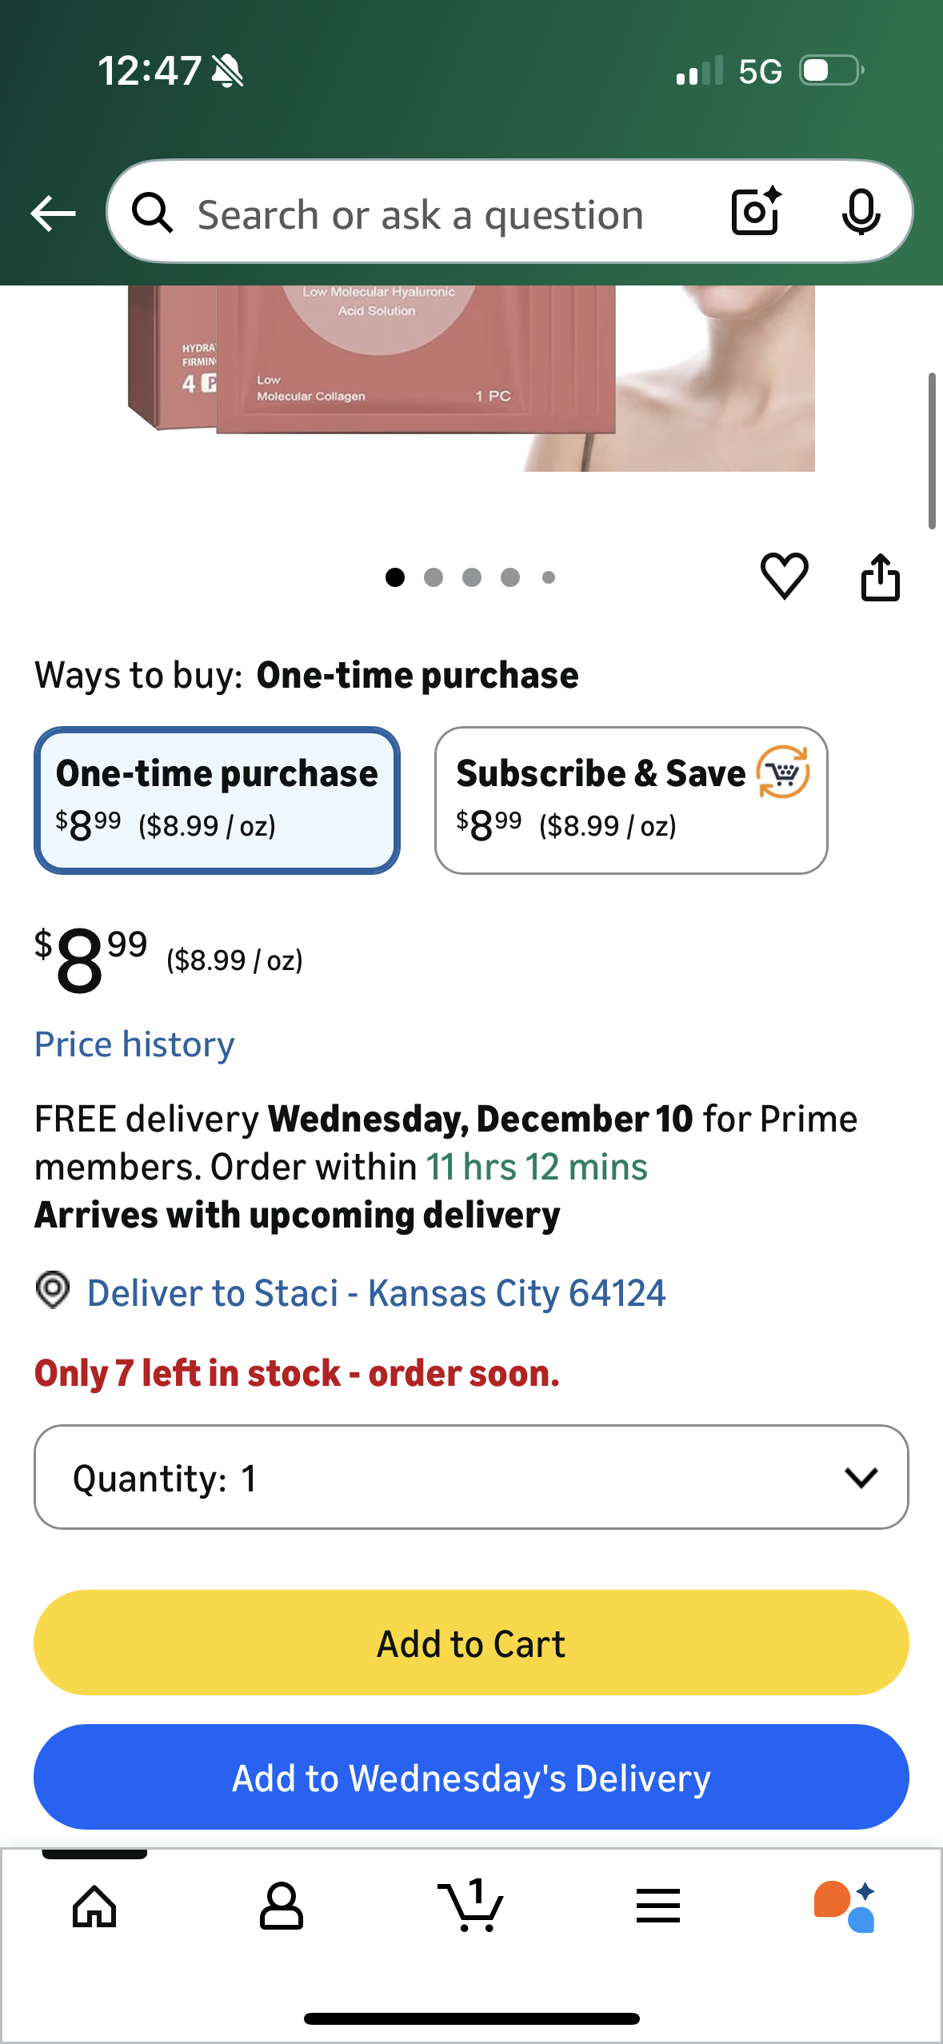Launch the AI assistant icon
Screen dimensions: 943x2044
pos(845,1906)
